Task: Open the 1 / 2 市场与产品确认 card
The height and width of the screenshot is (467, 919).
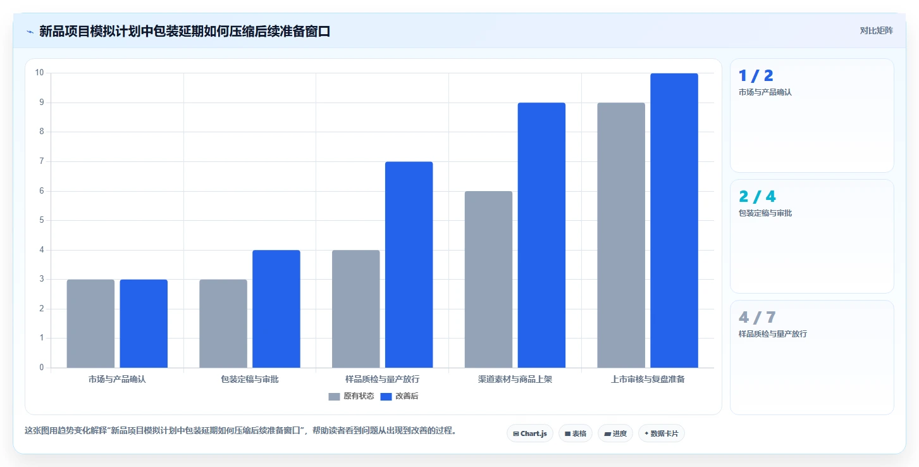Action: (x=812, y=116)
